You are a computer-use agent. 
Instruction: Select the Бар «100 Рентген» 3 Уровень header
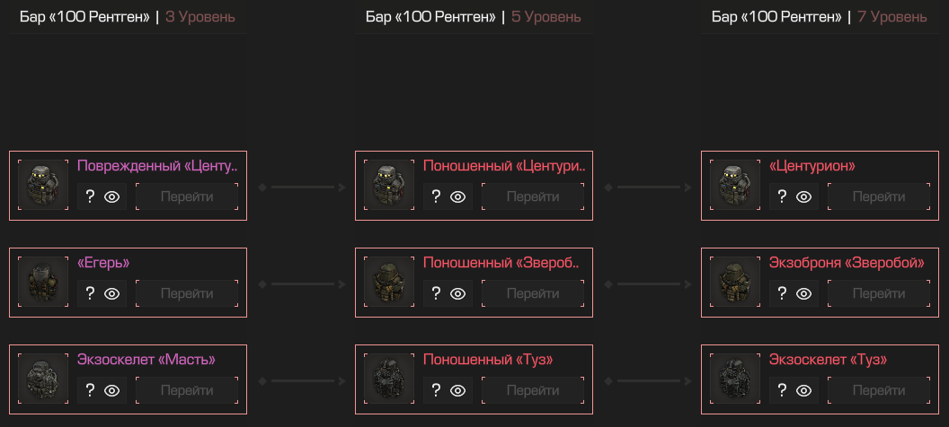point(128,17)
